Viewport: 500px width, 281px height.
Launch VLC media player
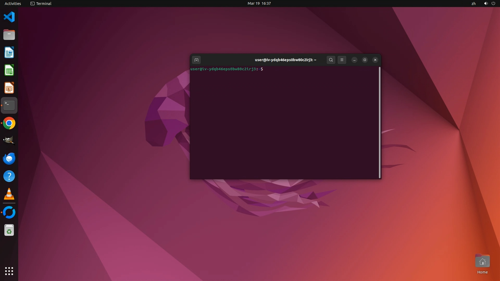pyautogui.click(x=9, y=194)
